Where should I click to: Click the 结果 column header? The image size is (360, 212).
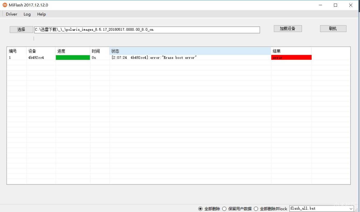(291, 51)
